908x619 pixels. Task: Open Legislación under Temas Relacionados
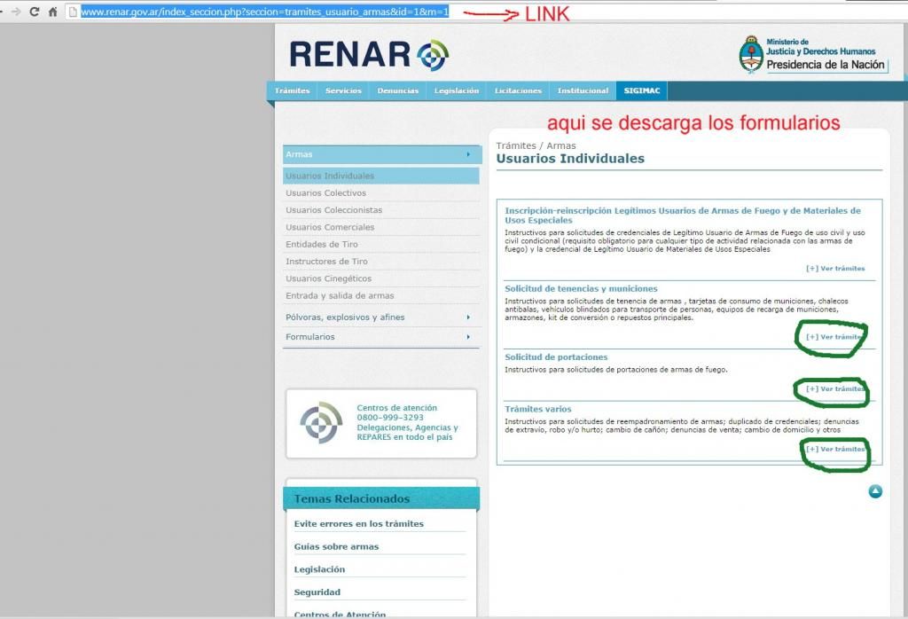pos(319,569)
